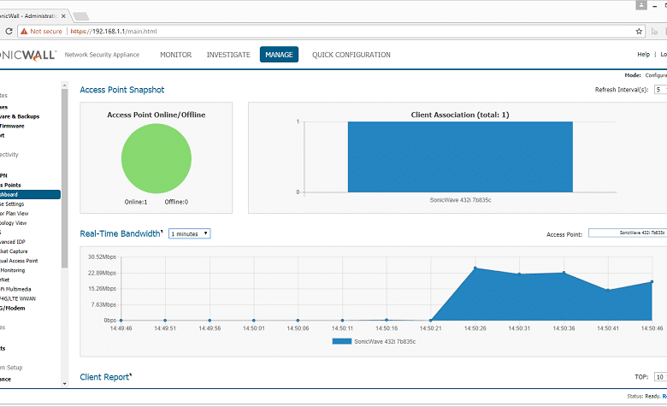Click the bandwidth data point at 14:50:26
The height and width of the screenshot is (407, 667).
[x=475, y=268]
